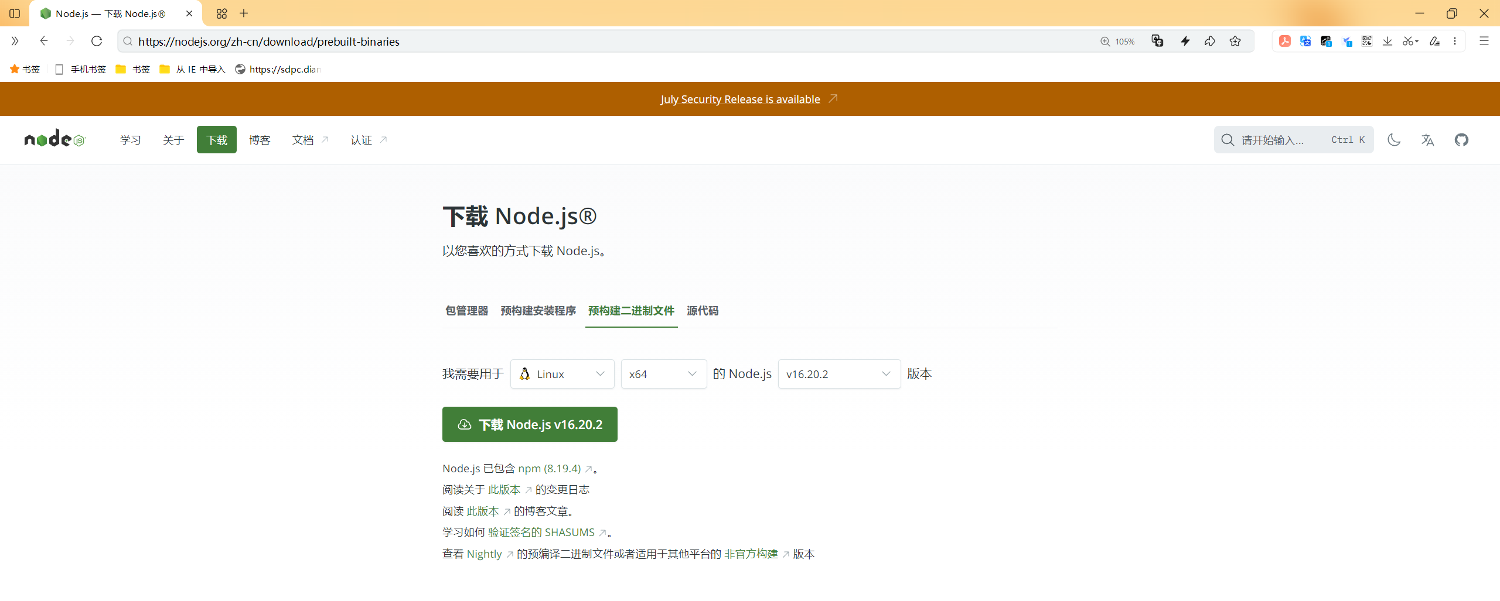Open a new browser tab
The image size is (1500, 601).
pyautogui.click(x=244, y=13)
